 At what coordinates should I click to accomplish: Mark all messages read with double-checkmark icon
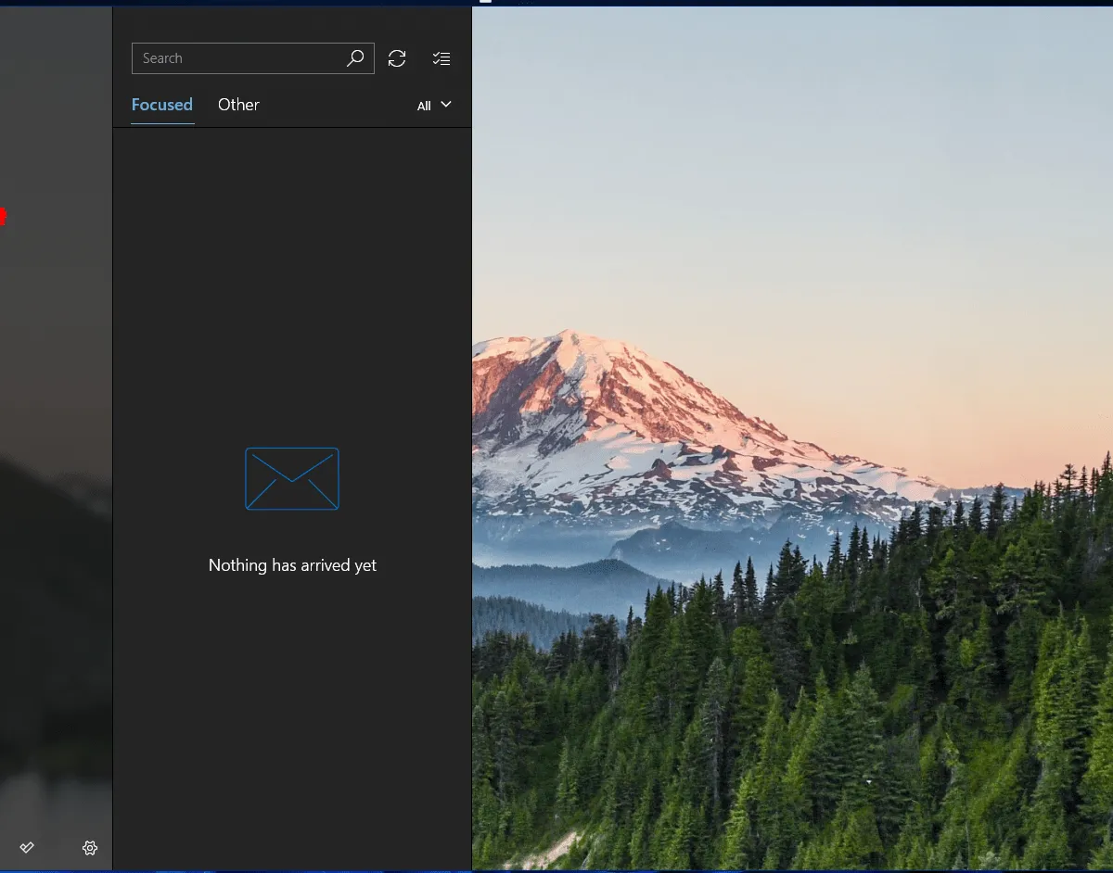(x=27, y=847)
